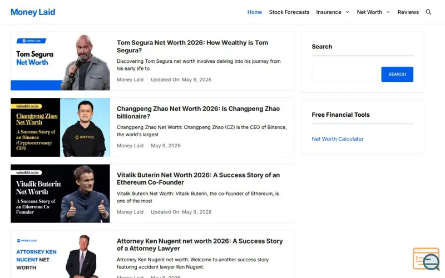Click the Vitalik Buterin article excerpt text
The width and height of the screenshot is (445, 278).
tap(197, 197)
